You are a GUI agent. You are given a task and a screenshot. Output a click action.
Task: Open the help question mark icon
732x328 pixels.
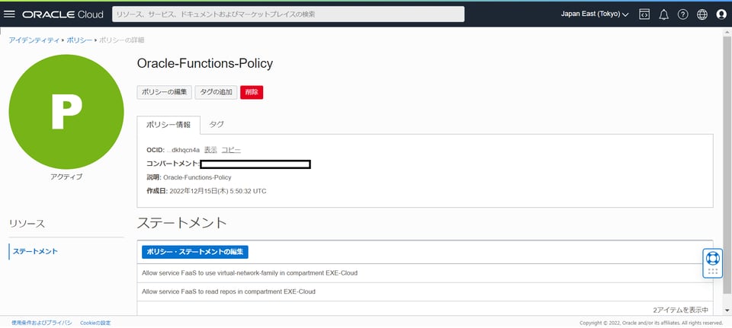pyautogui.click(x=682, y=14)
